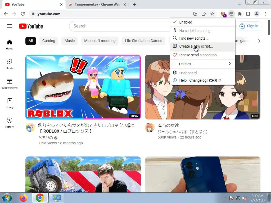Launch Firefox from the taskbar
The height and width of the screenshot is (203, 271).
[x=24, y=198]
